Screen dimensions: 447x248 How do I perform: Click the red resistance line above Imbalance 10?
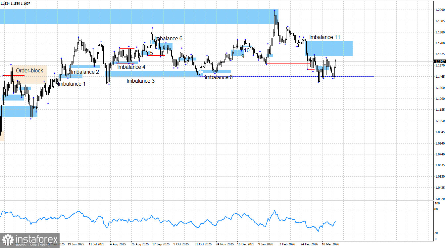pyautogui.click(x=243, y=39)
